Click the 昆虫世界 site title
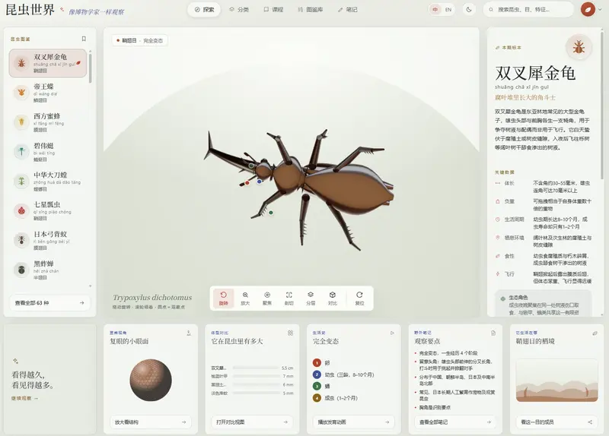This screenshot has height=436, width=609. (30, 10)
